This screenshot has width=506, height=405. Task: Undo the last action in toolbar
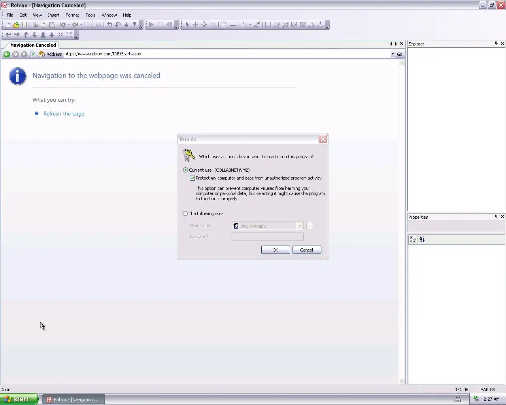(62, 25)
